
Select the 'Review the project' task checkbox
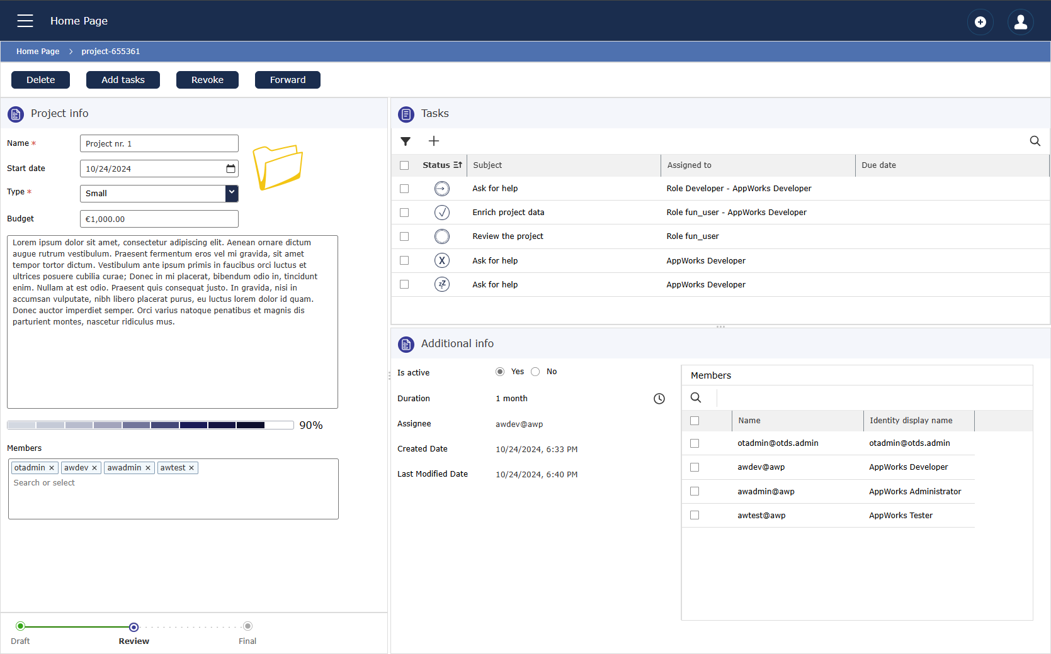[404, 236]
